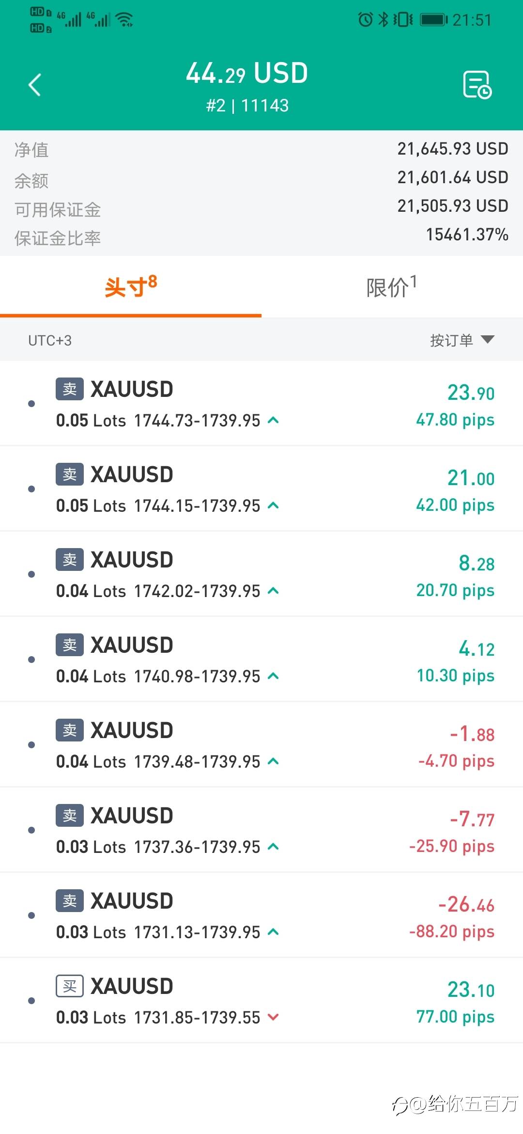Tap the bullet dot beside 1737.36 position

point(31,830)
